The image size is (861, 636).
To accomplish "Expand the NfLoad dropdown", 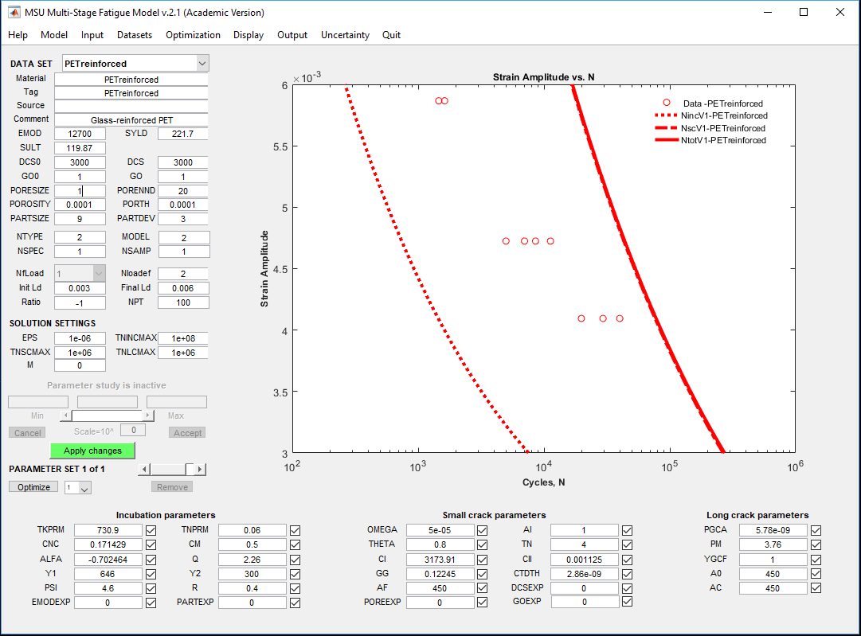I will click(x=99, y=273).
